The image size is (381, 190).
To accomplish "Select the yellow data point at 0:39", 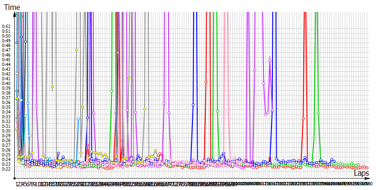I will 52,87.
